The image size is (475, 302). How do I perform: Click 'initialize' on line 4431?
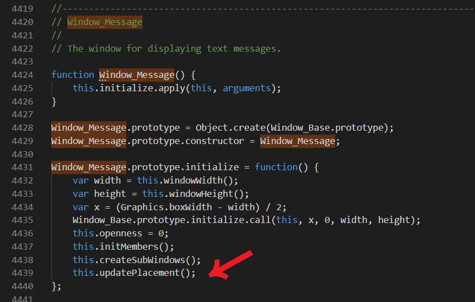pos(212,167)
